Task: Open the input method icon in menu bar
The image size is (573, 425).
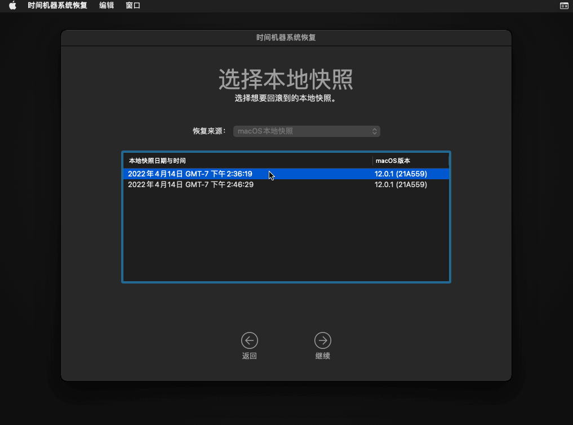Action: (x=564, y=6)
